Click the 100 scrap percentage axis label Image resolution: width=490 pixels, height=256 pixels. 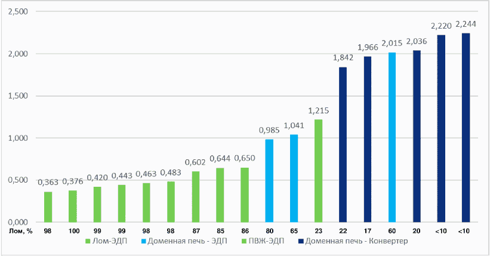click(72, 230)
